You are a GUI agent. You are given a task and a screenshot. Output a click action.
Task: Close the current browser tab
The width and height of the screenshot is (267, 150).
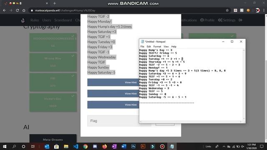click(x=47, y=3)
